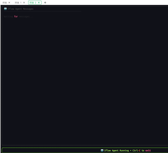Close the 终端 1 tab
The width and height of the screenshot is (168, 153).
[24, 2]
